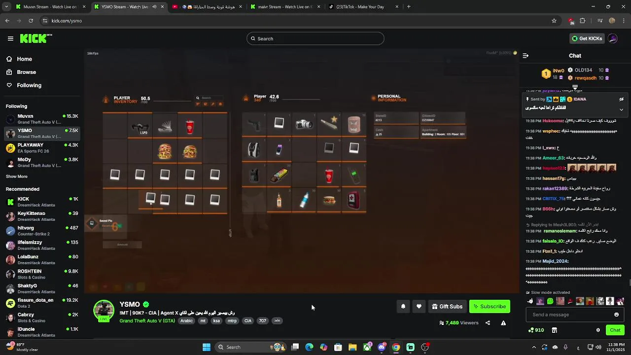
Task: Click the 910 Kicks balance
Action: point(536,330)
